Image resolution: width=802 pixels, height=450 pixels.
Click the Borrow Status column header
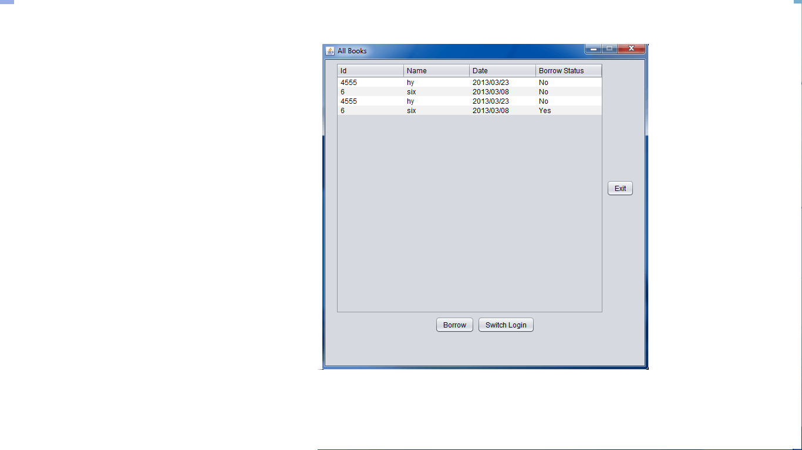coord(569,70)
